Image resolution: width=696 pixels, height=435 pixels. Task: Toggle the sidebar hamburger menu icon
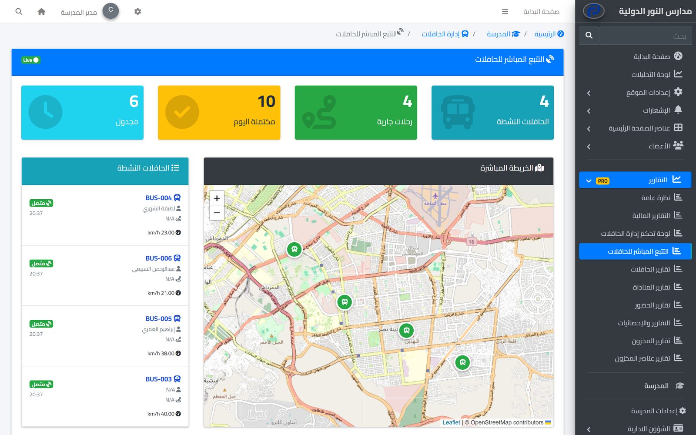tap(505, 12)
